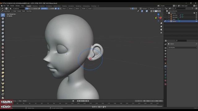Viewport: 198px width, 111px height.
Task: Select the Draw Sharp brush
Action: [3, 18]
